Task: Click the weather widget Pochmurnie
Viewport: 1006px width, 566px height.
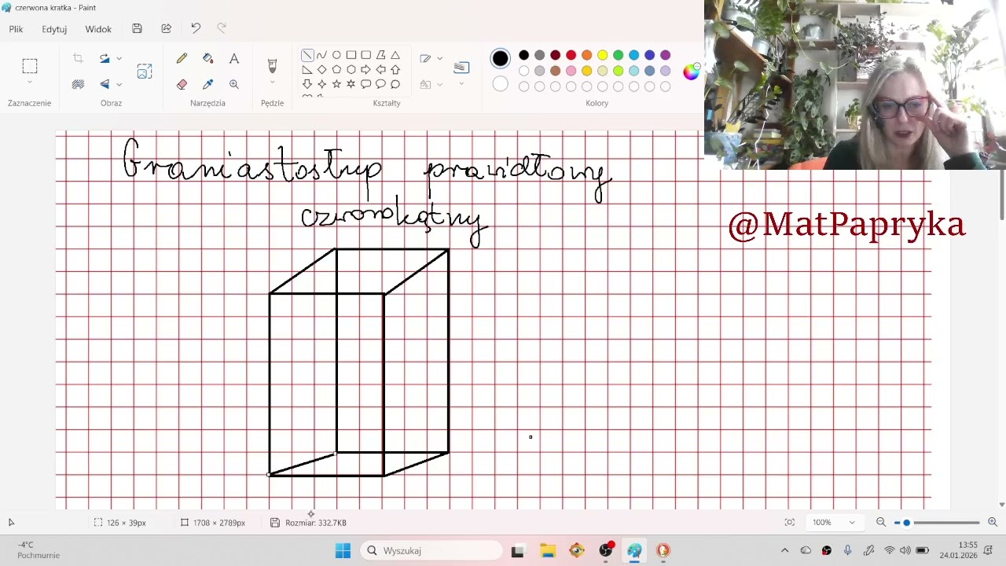Action: coord(39,550)
